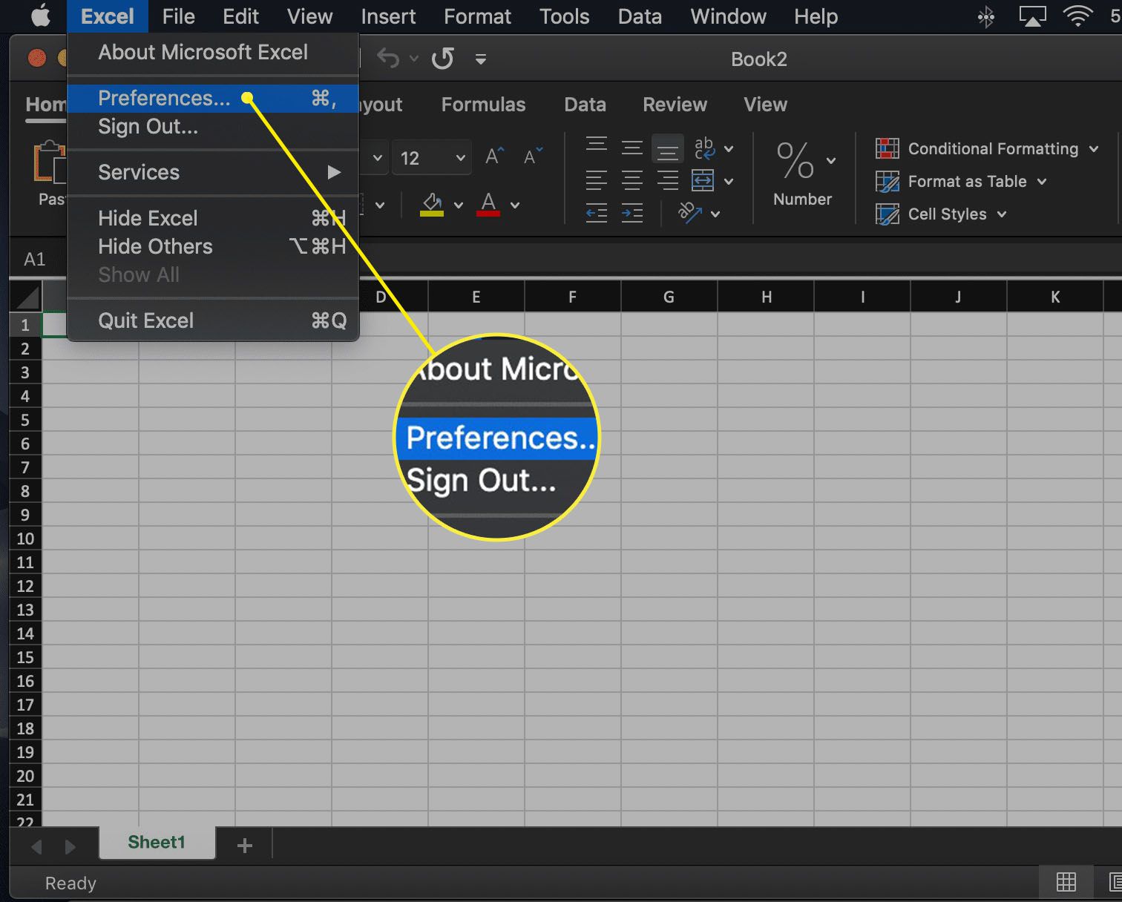This screenshot has height=902, width=1122.
Task: Open the Help menu
Action: coord(816,16)
